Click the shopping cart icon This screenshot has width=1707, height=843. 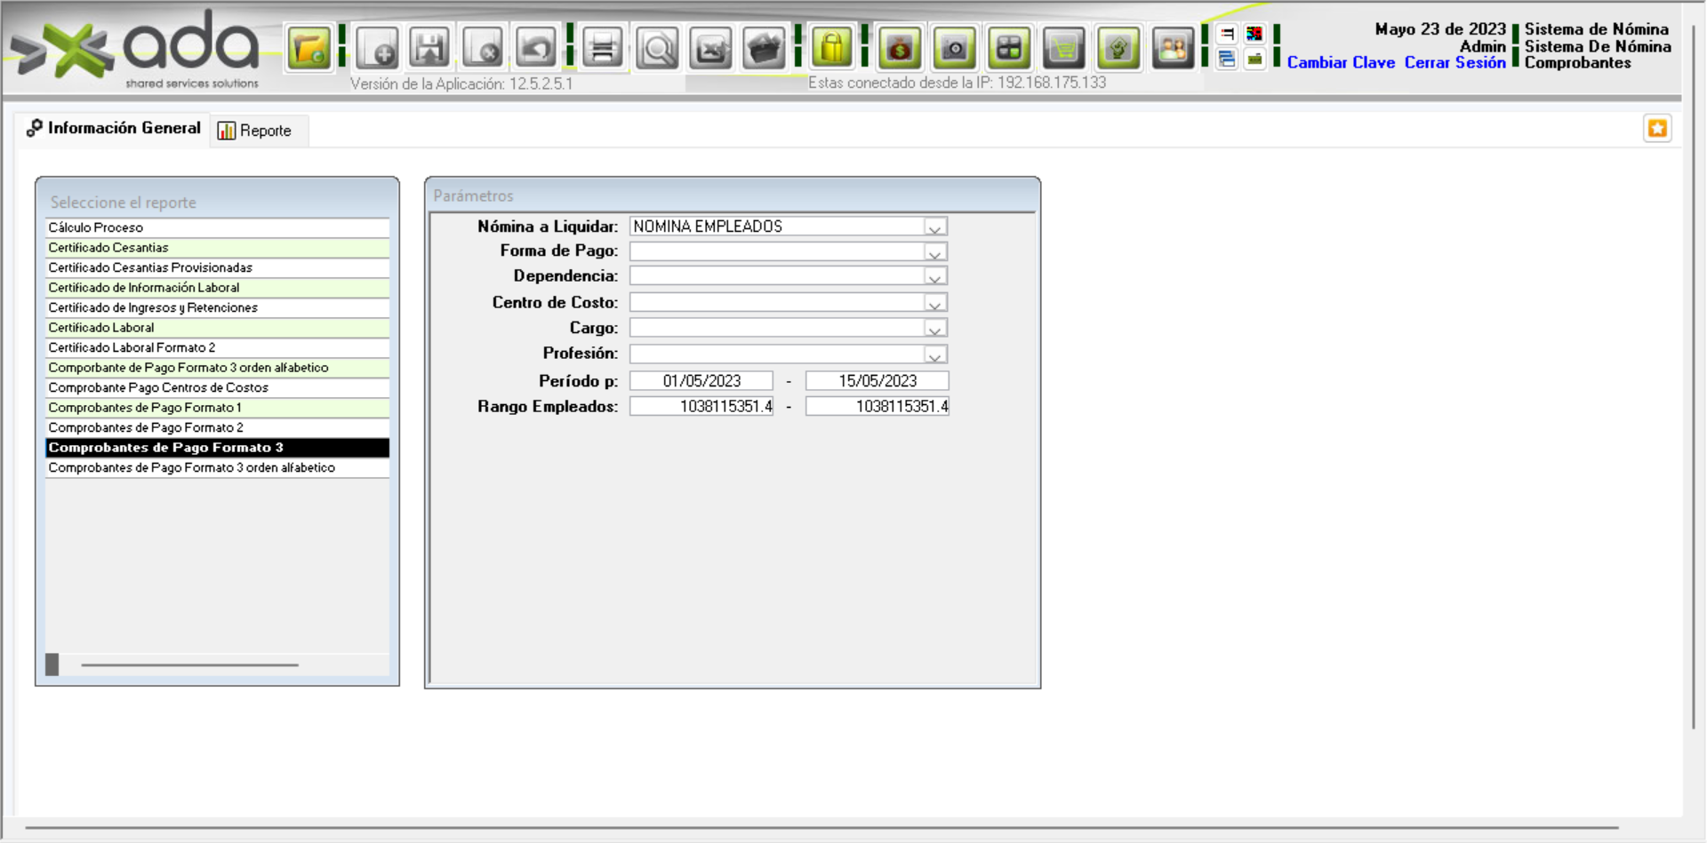point(1063,48)
